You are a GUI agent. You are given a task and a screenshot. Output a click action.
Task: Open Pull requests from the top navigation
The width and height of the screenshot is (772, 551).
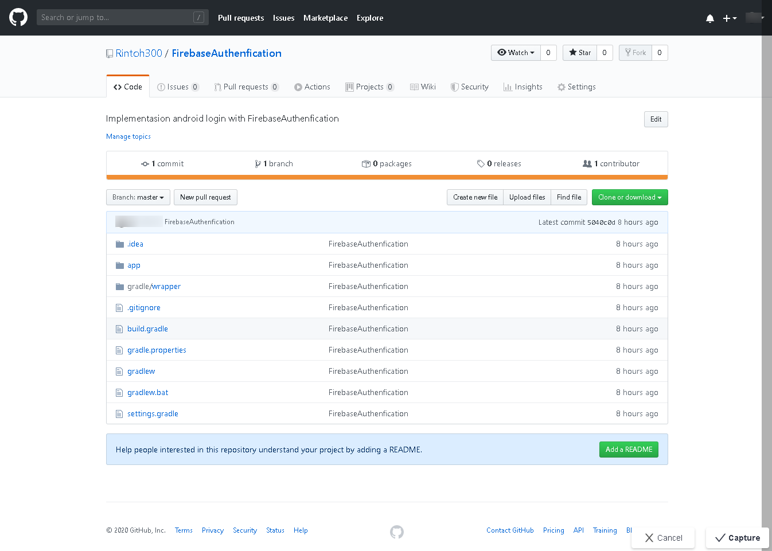241,18
